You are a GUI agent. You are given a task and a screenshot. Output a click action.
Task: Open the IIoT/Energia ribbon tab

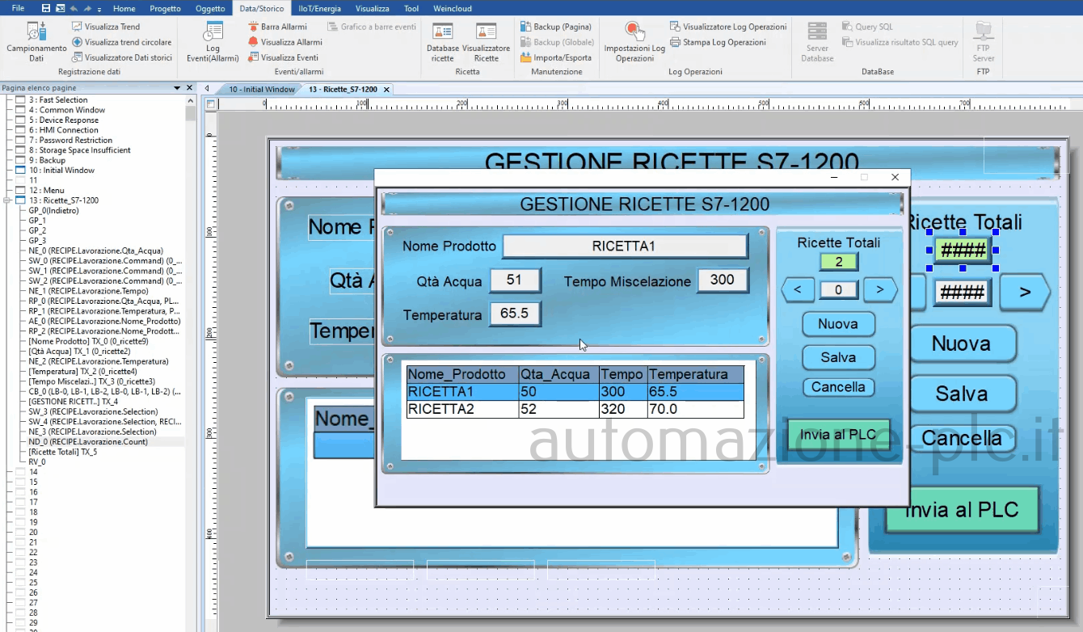319,8
